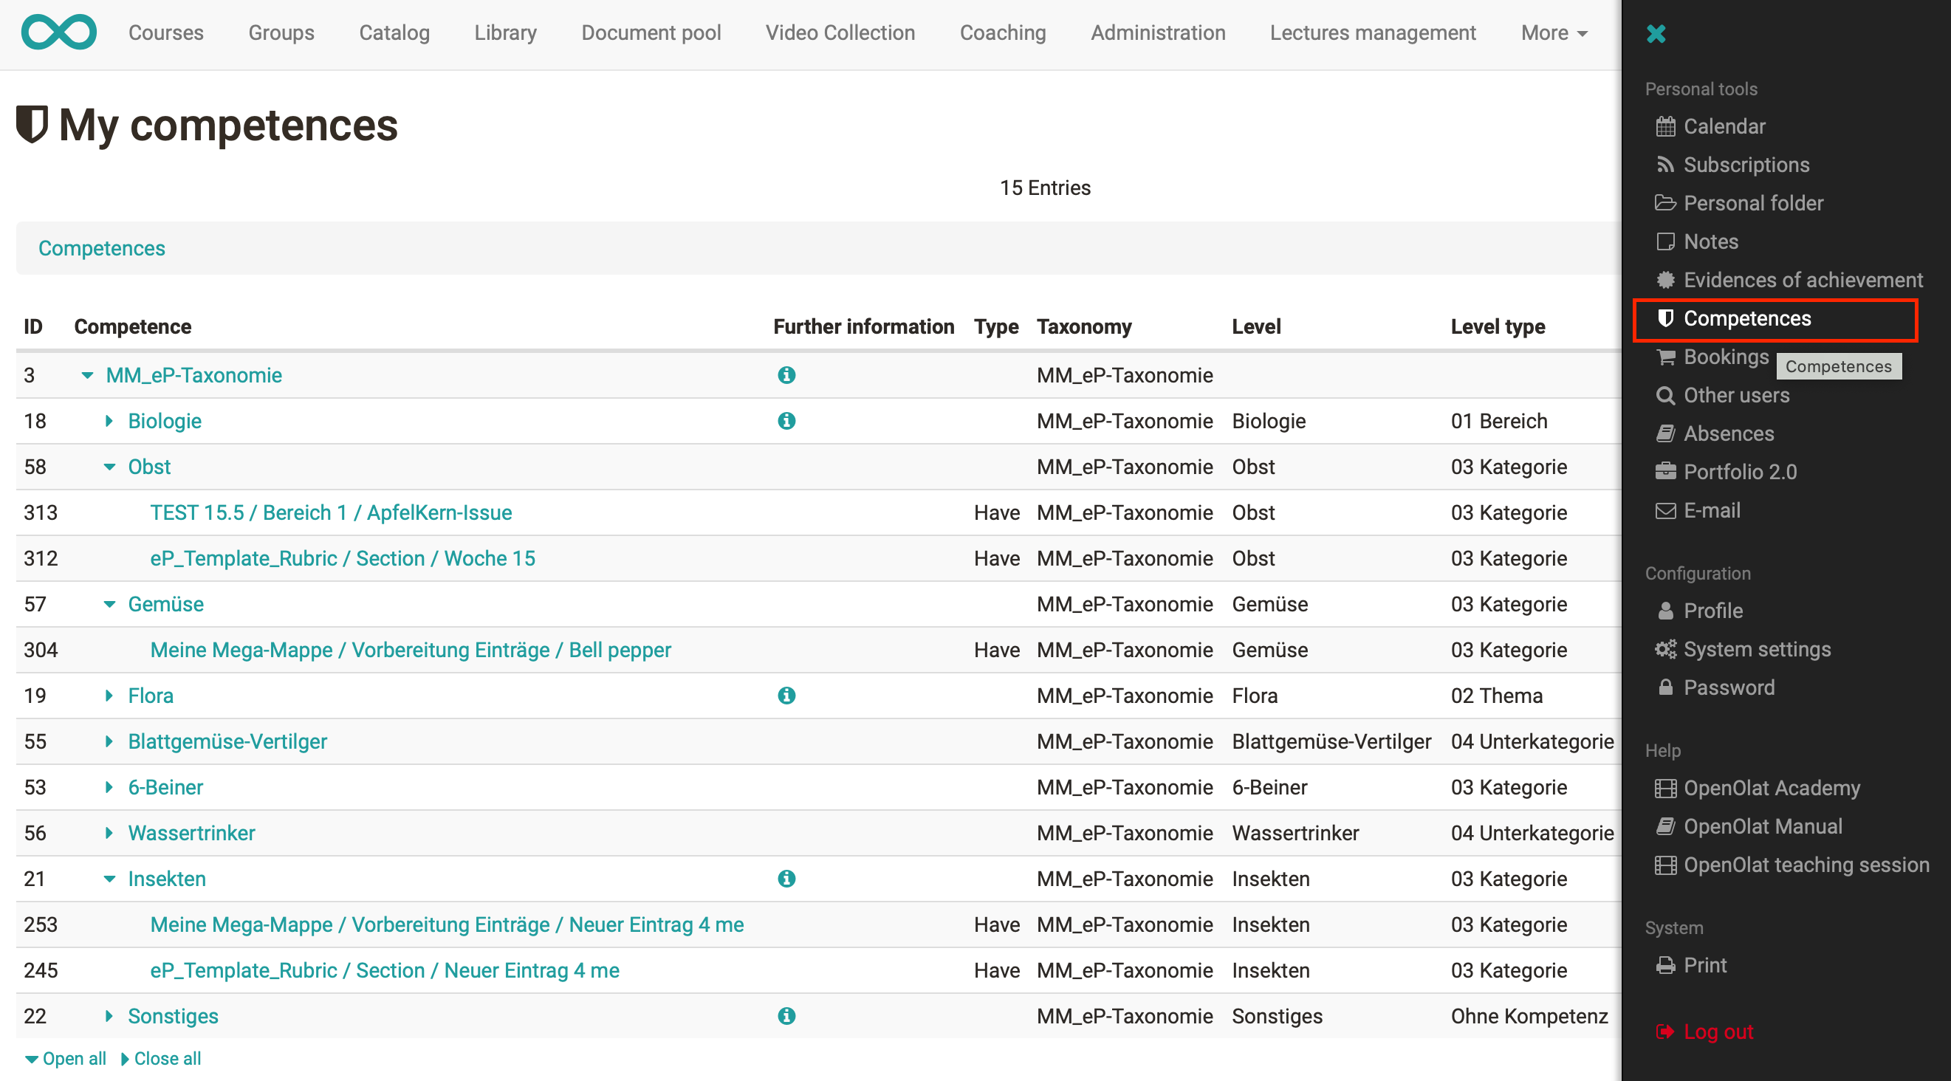The image size is (1951, 1081).
Task: Click the Close all link
Action: (160, 1058)
